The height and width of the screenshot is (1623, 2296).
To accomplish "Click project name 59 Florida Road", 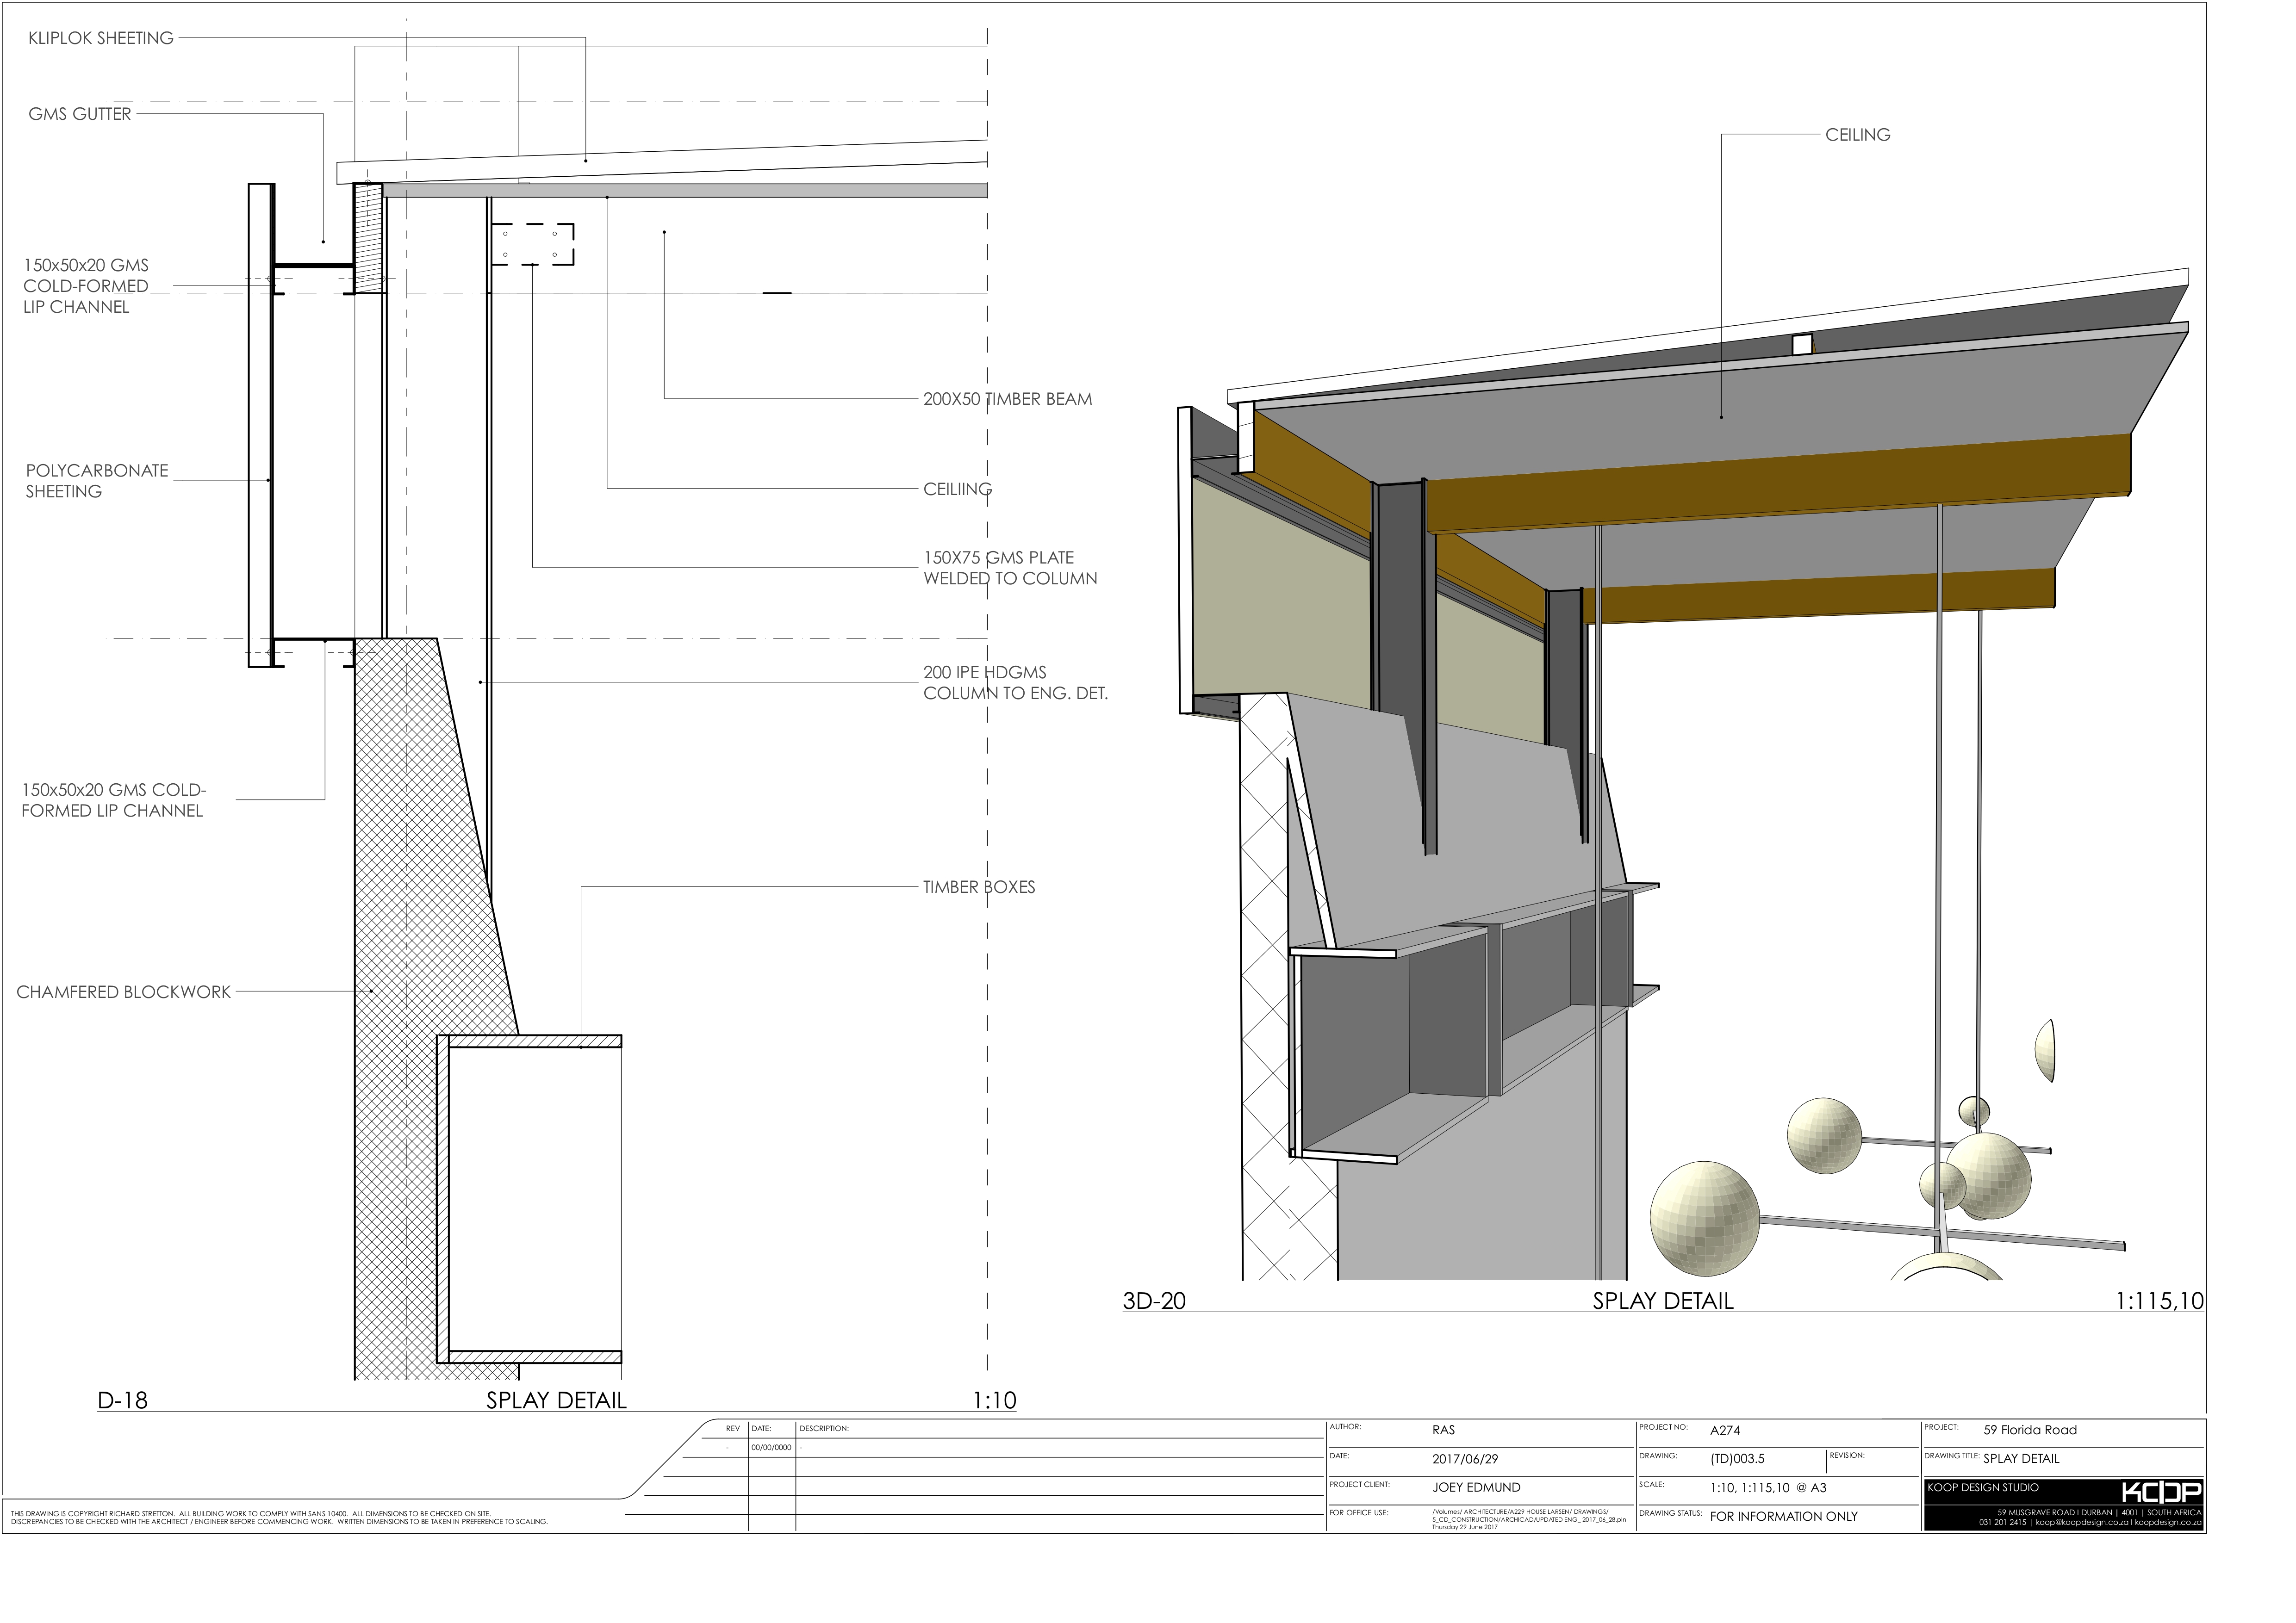I will [x=2030, y=1430].
